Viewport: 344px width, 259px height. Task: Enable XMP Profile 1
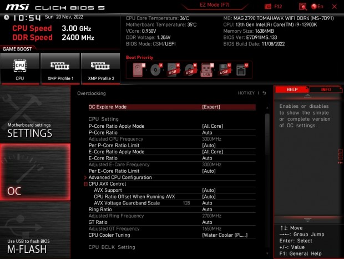coord(60,68)
